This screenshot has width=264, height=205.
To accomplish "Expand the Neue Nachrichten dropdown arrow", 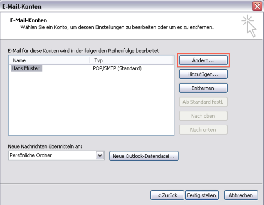I will 100,155.
